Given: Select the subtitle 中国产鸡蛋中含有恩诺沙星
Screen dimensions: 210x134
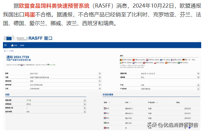Looking at the screenshot, I should click(x=18, y=60).
